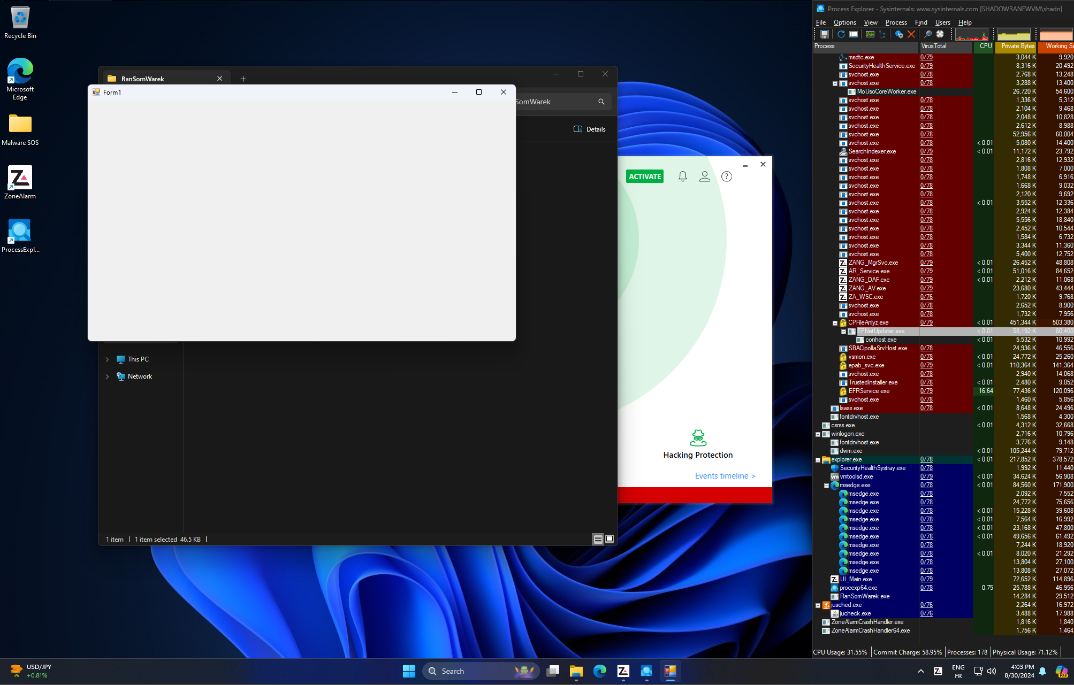Click the Windows Start button
This screenshot has width=1074, height=685.
point(409,671)
